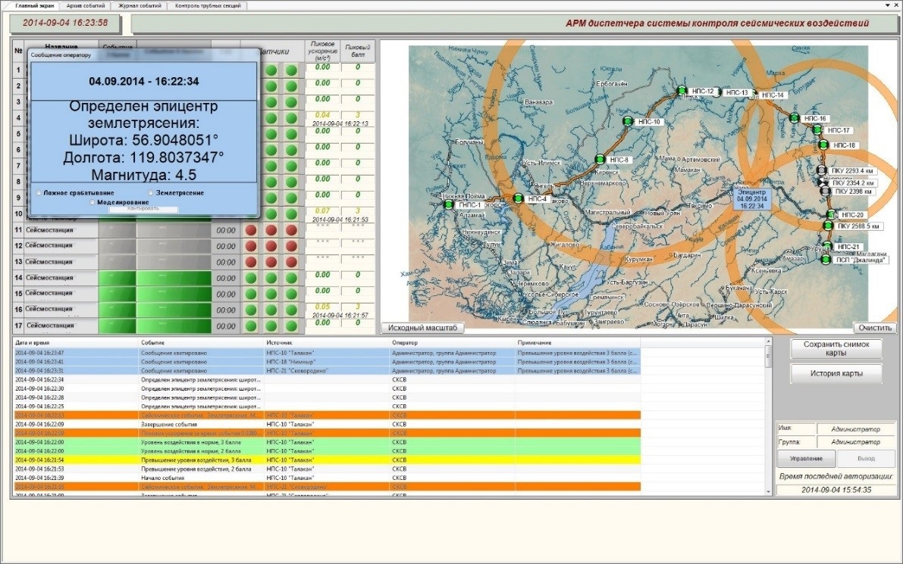903x564 pixels.
Task: Select the НПС-16 station marker
Action: coord(794,118)
